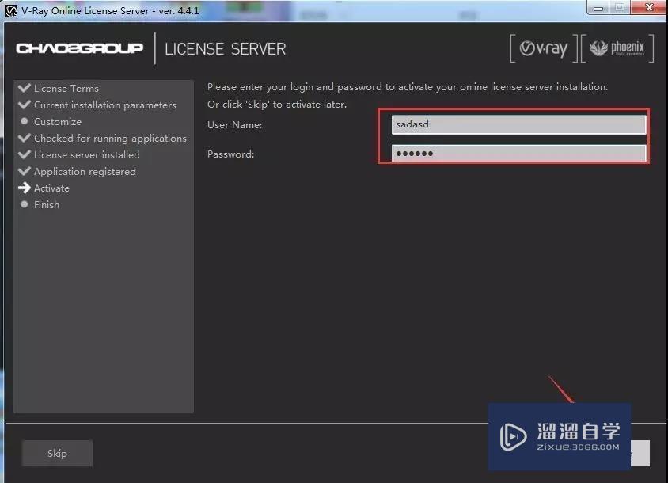
Task: Click the User Name: label
Action: pos(235,125)
